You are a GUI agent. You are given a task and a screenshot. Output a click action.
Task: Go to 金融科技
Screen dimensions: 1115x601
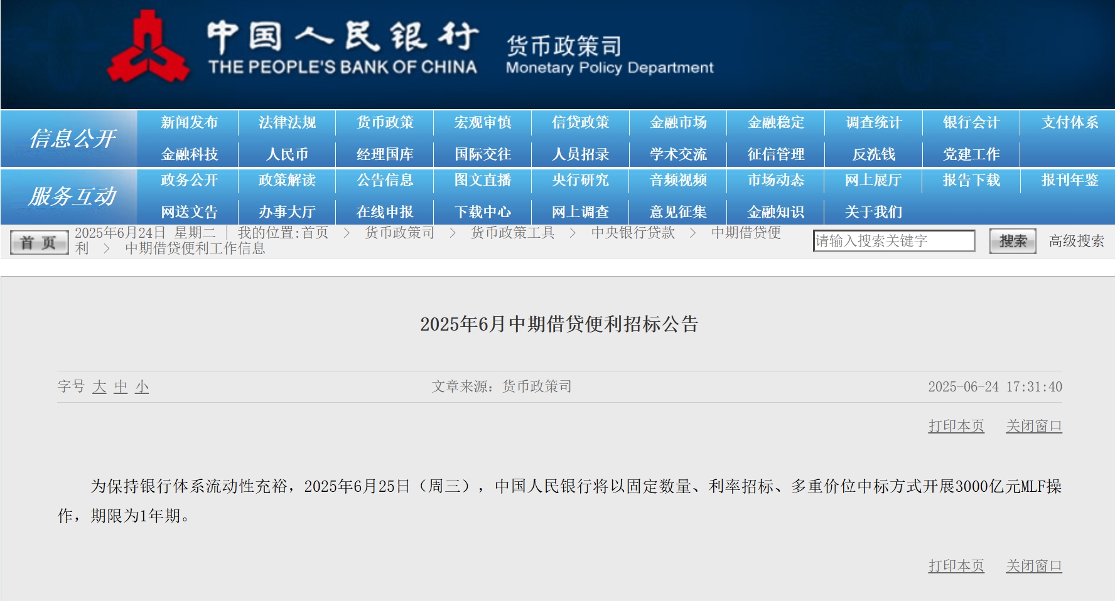click(x=189, y=154)
